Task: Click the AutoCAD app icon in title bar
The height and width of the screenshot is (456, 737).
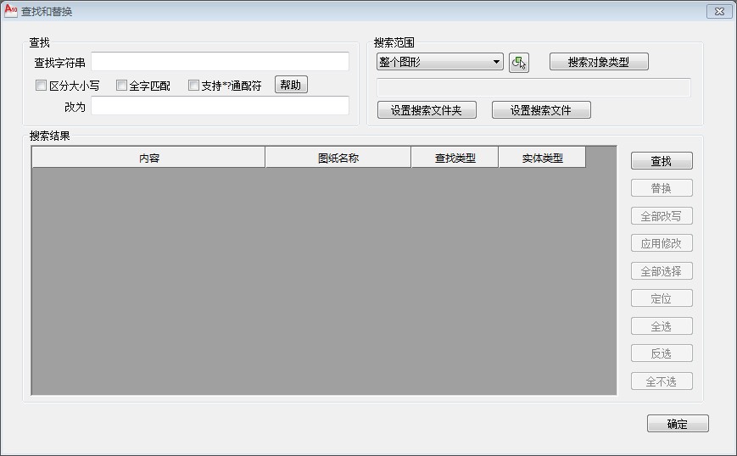Action: point(11,11)
